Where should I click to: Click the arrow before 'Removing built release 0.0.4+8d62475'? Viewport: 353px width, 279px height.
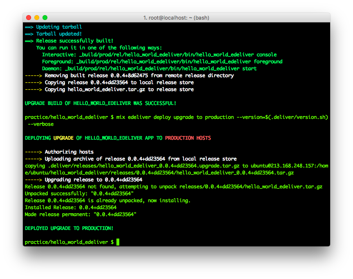[34, 75]
